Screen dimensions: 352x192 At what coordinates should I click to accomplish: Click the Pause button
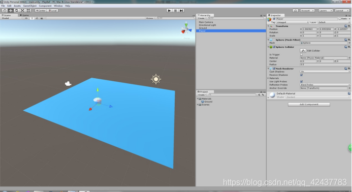176,11
